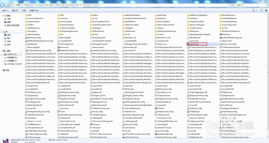Click the 新建文件夹 button

[34, 10]
